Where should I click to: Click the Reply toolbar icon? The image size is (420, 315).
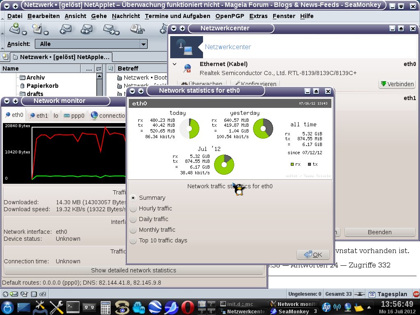pos(65,29)
